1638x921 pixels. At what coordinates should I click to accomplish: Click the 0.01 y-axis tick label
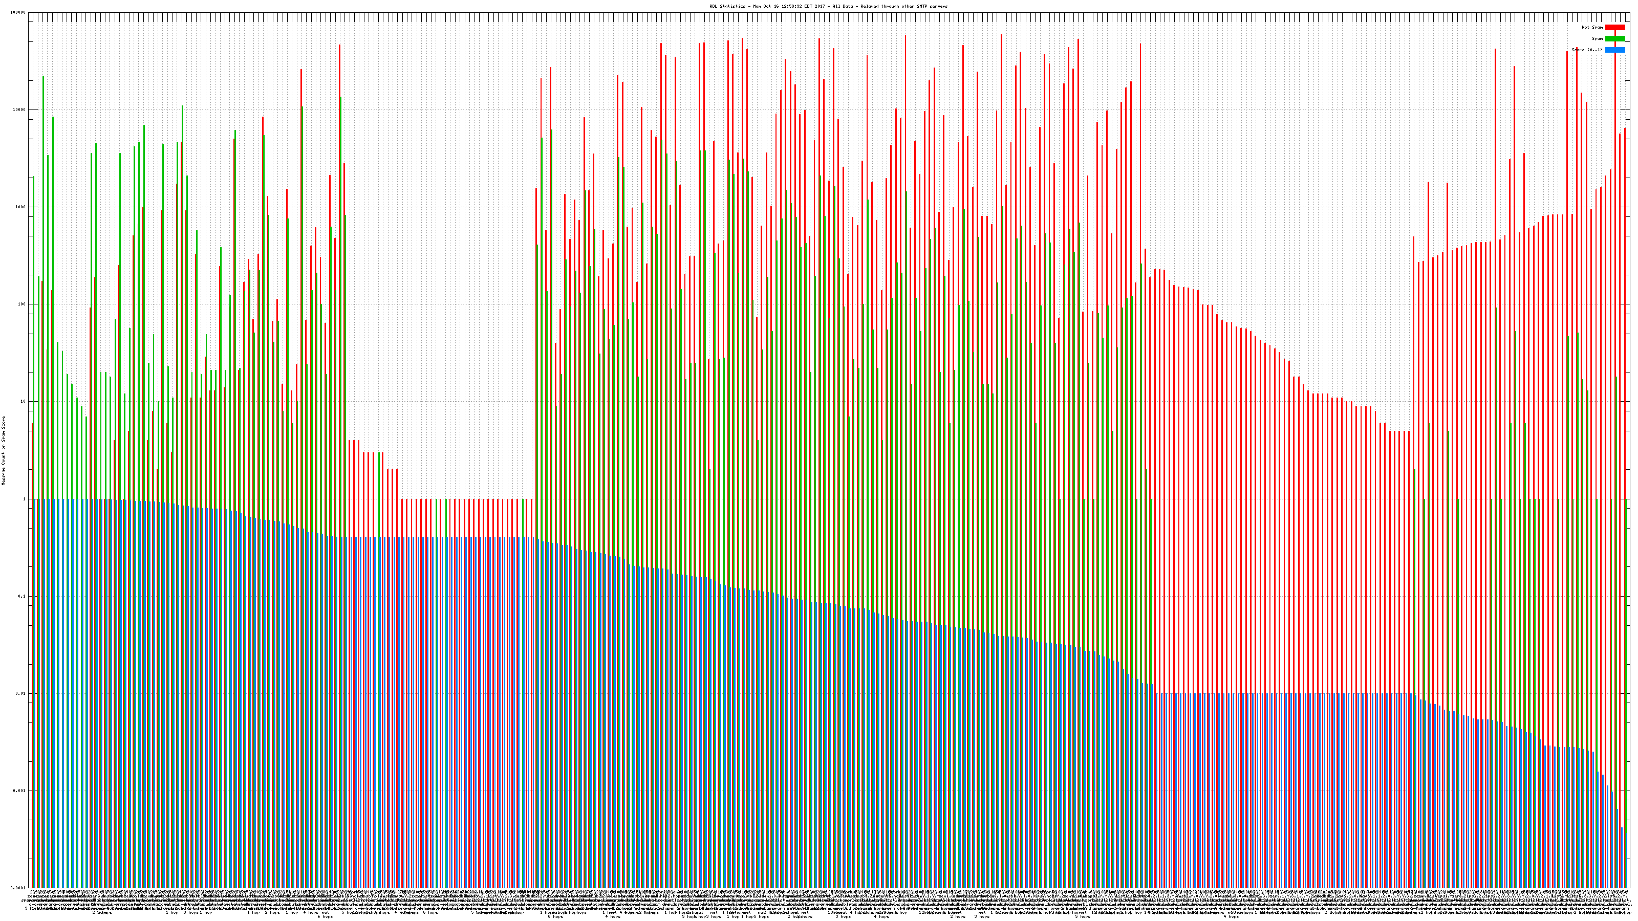click(21, 693)
